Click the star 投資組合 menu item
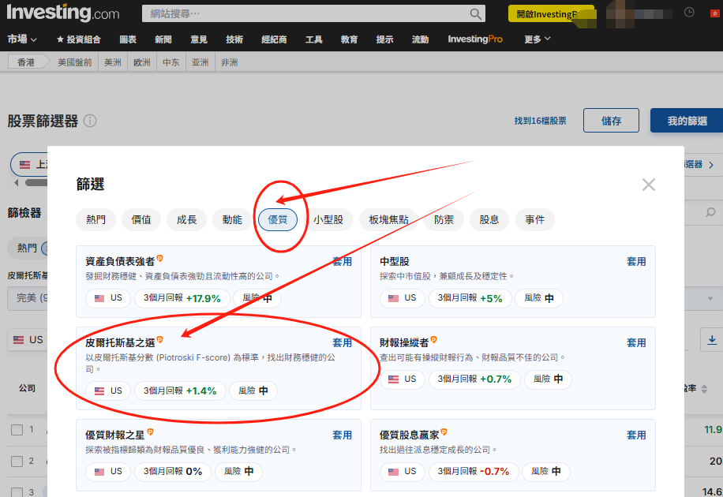Screen dimensions: 723x497 (x=78, y=39)
